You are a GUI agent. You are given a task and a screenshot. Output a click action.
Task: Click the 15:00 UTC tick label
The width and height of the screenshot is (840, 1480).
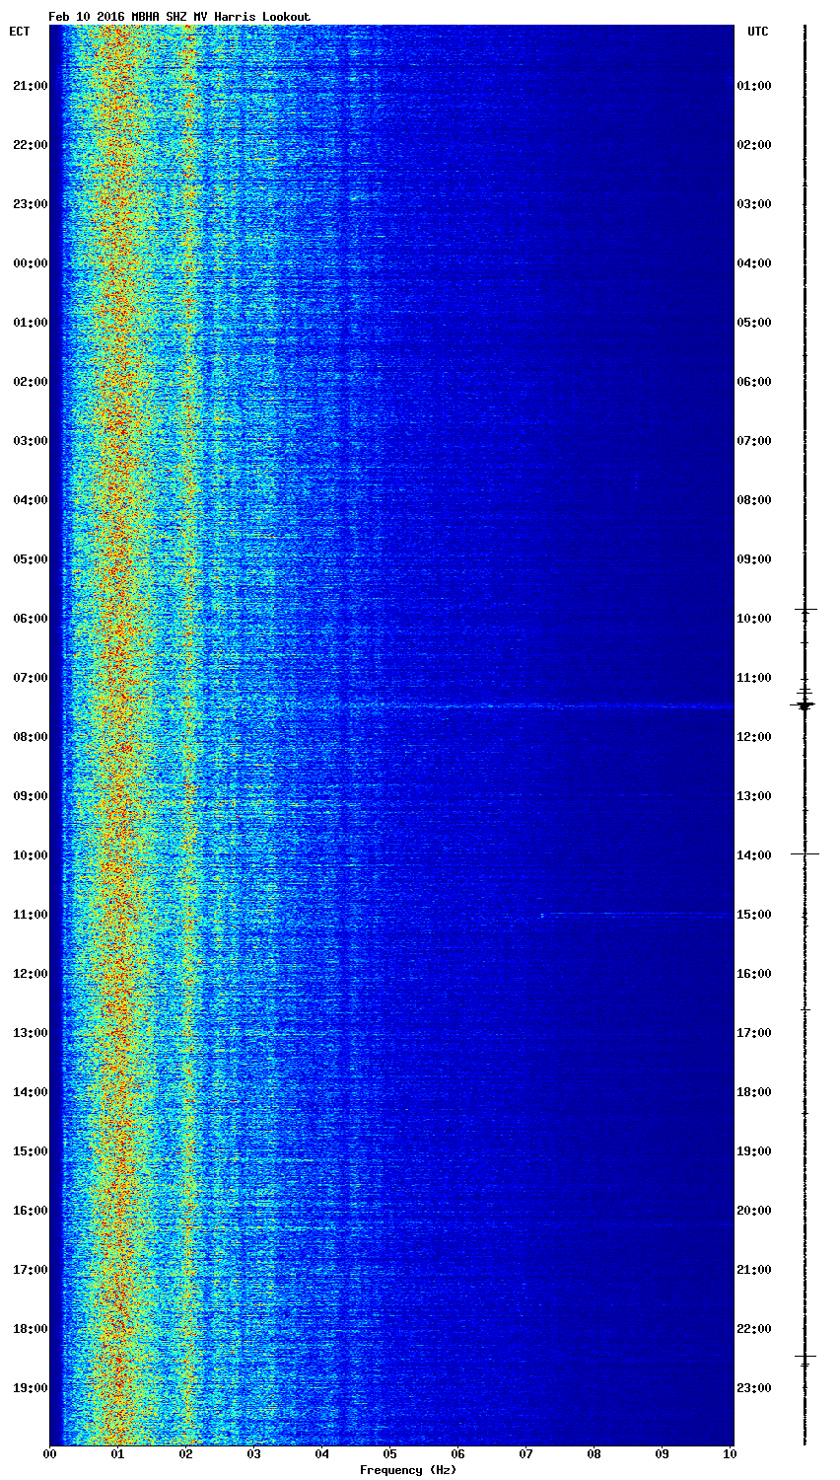pyautogui.click(x=754, y=915)
